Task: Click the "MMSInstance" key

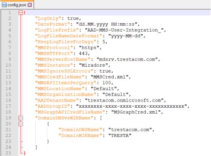Action: pos(54,65)
